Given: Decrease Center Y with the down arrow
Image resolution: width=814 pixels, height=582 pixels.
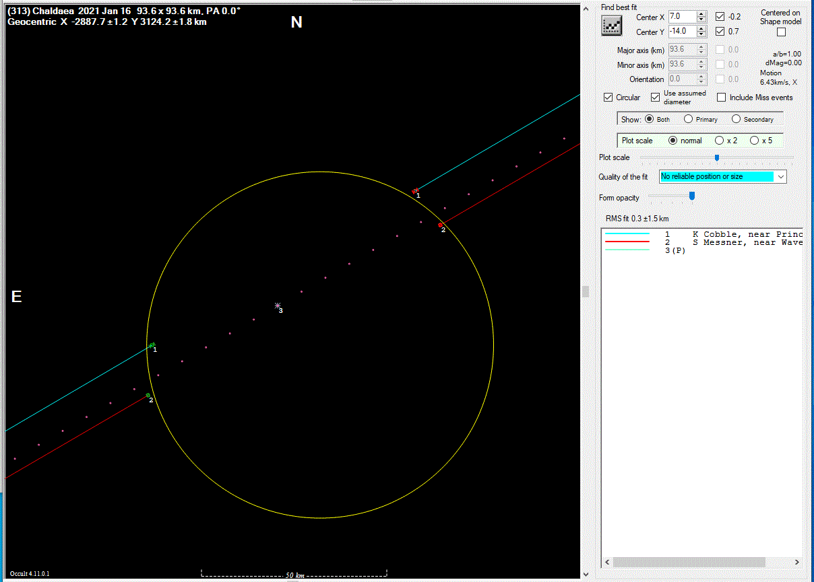Looking at the screenshot, I should coord(701,34).
